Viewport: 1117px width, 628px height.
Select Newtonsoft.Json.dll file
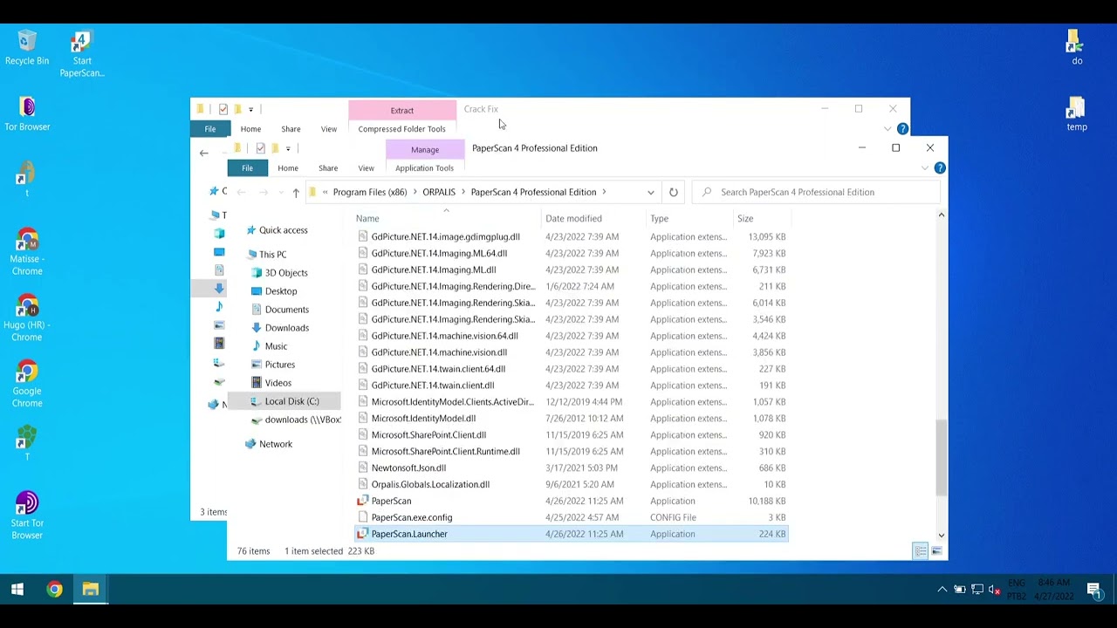coord(572,468)
